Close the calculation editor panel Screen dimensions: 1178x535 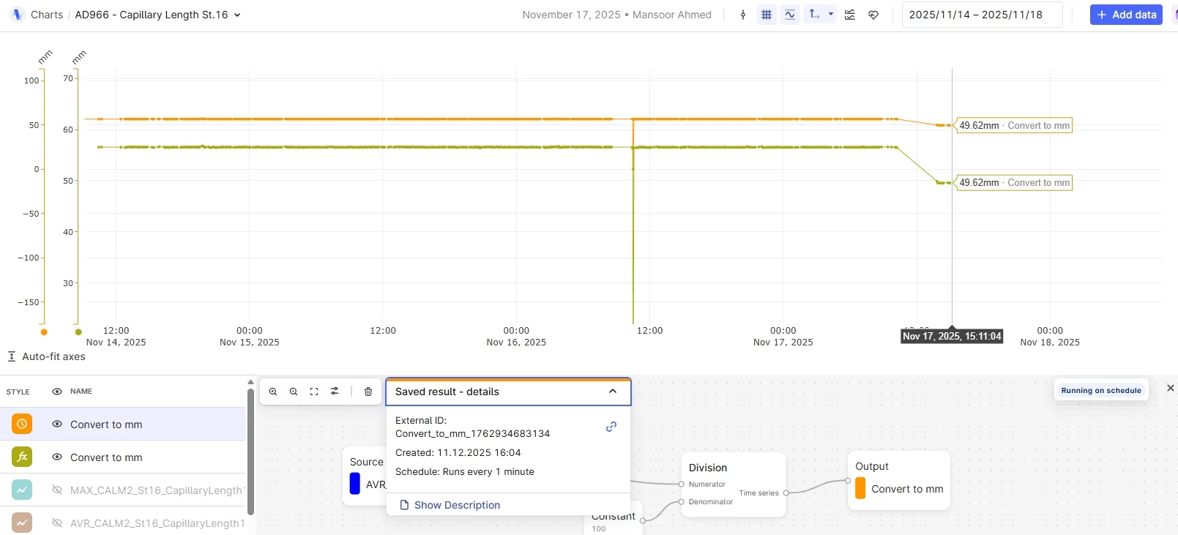coord(1170,388)
